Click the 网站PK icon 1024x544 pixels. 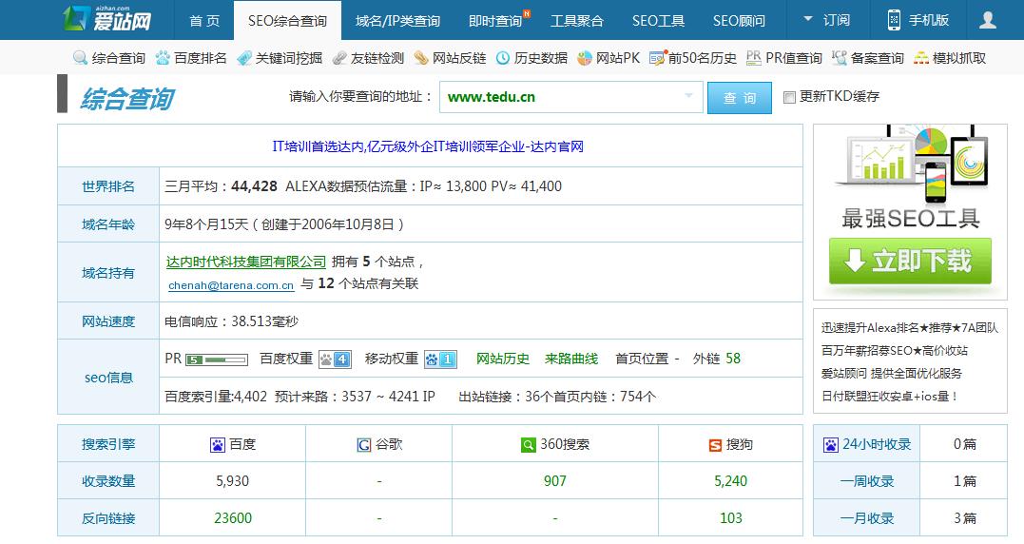[585, 58]
